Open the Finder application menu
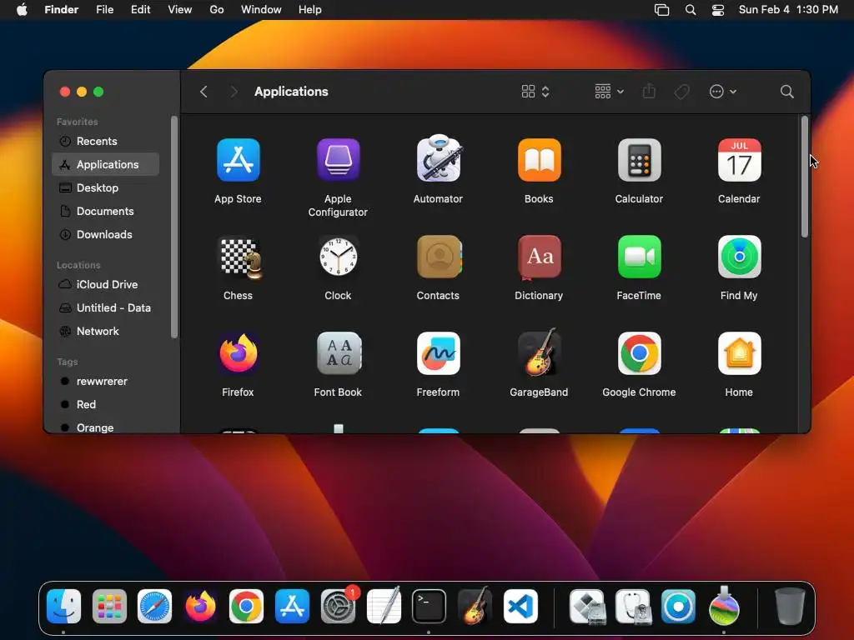Viewport: 854px width, 640px height. [x=62, y=10]
